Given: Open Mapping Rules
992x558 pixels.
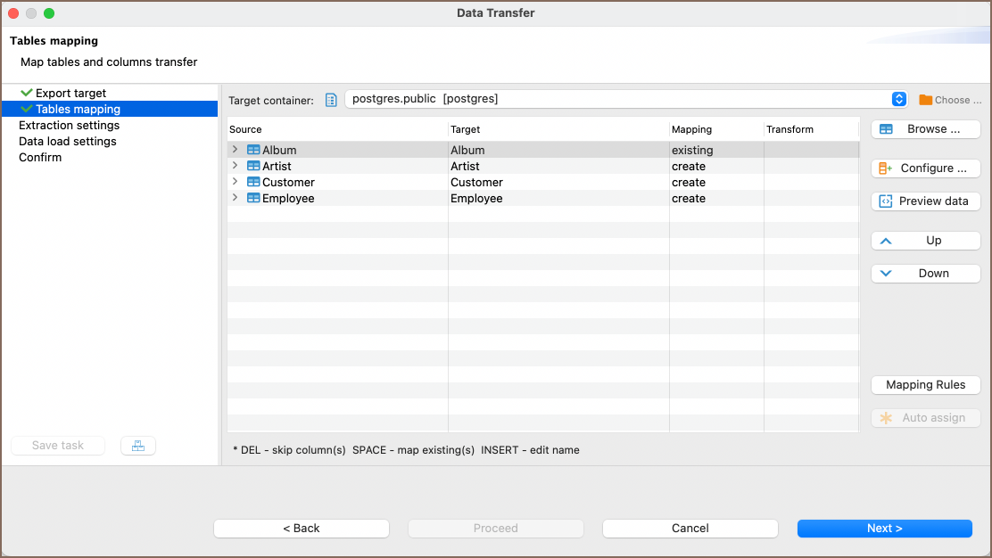Looking at the screenshot, I should pyautogui.click(x=925, y=385).
